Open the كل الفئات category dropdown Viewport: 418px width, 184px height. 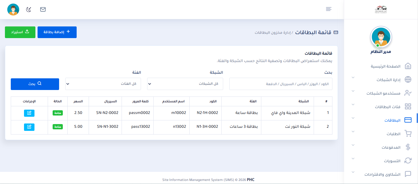tap(103, 84)
